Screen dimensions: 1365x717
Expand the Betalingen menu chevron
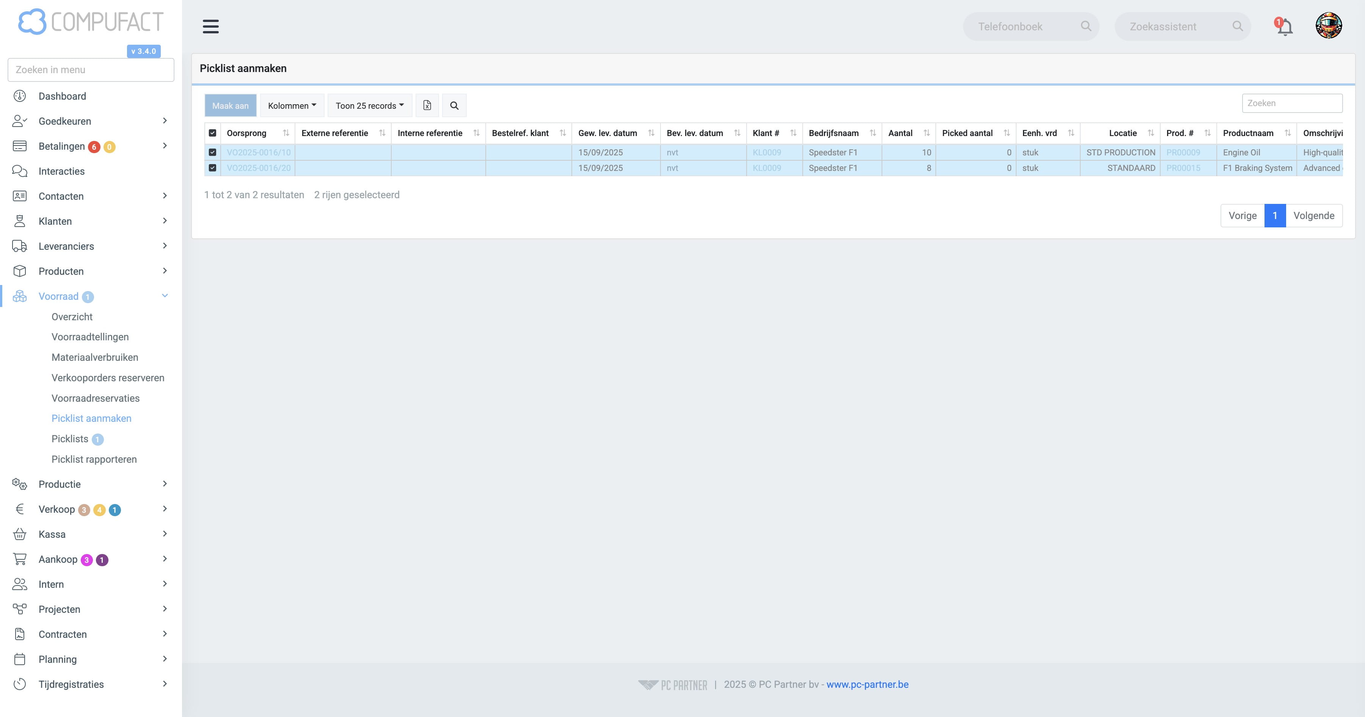165,146
